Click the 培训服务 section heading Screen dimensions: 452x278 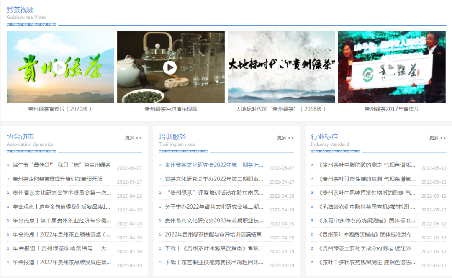[172, 136]
